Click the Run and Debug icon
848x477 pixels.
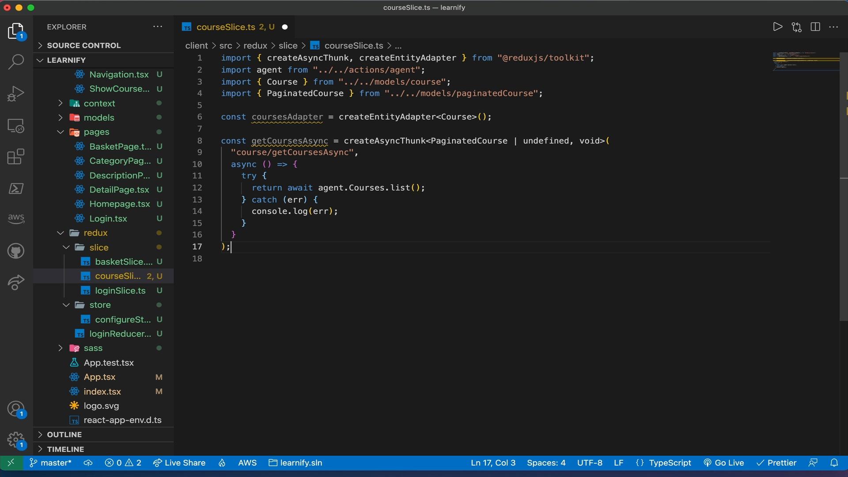(16, 95)
